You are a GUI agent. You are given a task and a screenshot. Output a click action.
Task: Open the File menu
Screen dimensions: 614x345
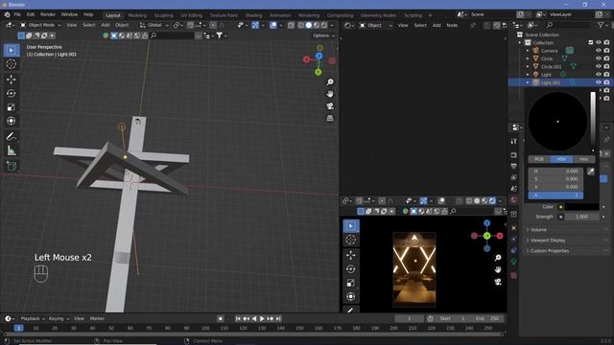click(17, 14)
